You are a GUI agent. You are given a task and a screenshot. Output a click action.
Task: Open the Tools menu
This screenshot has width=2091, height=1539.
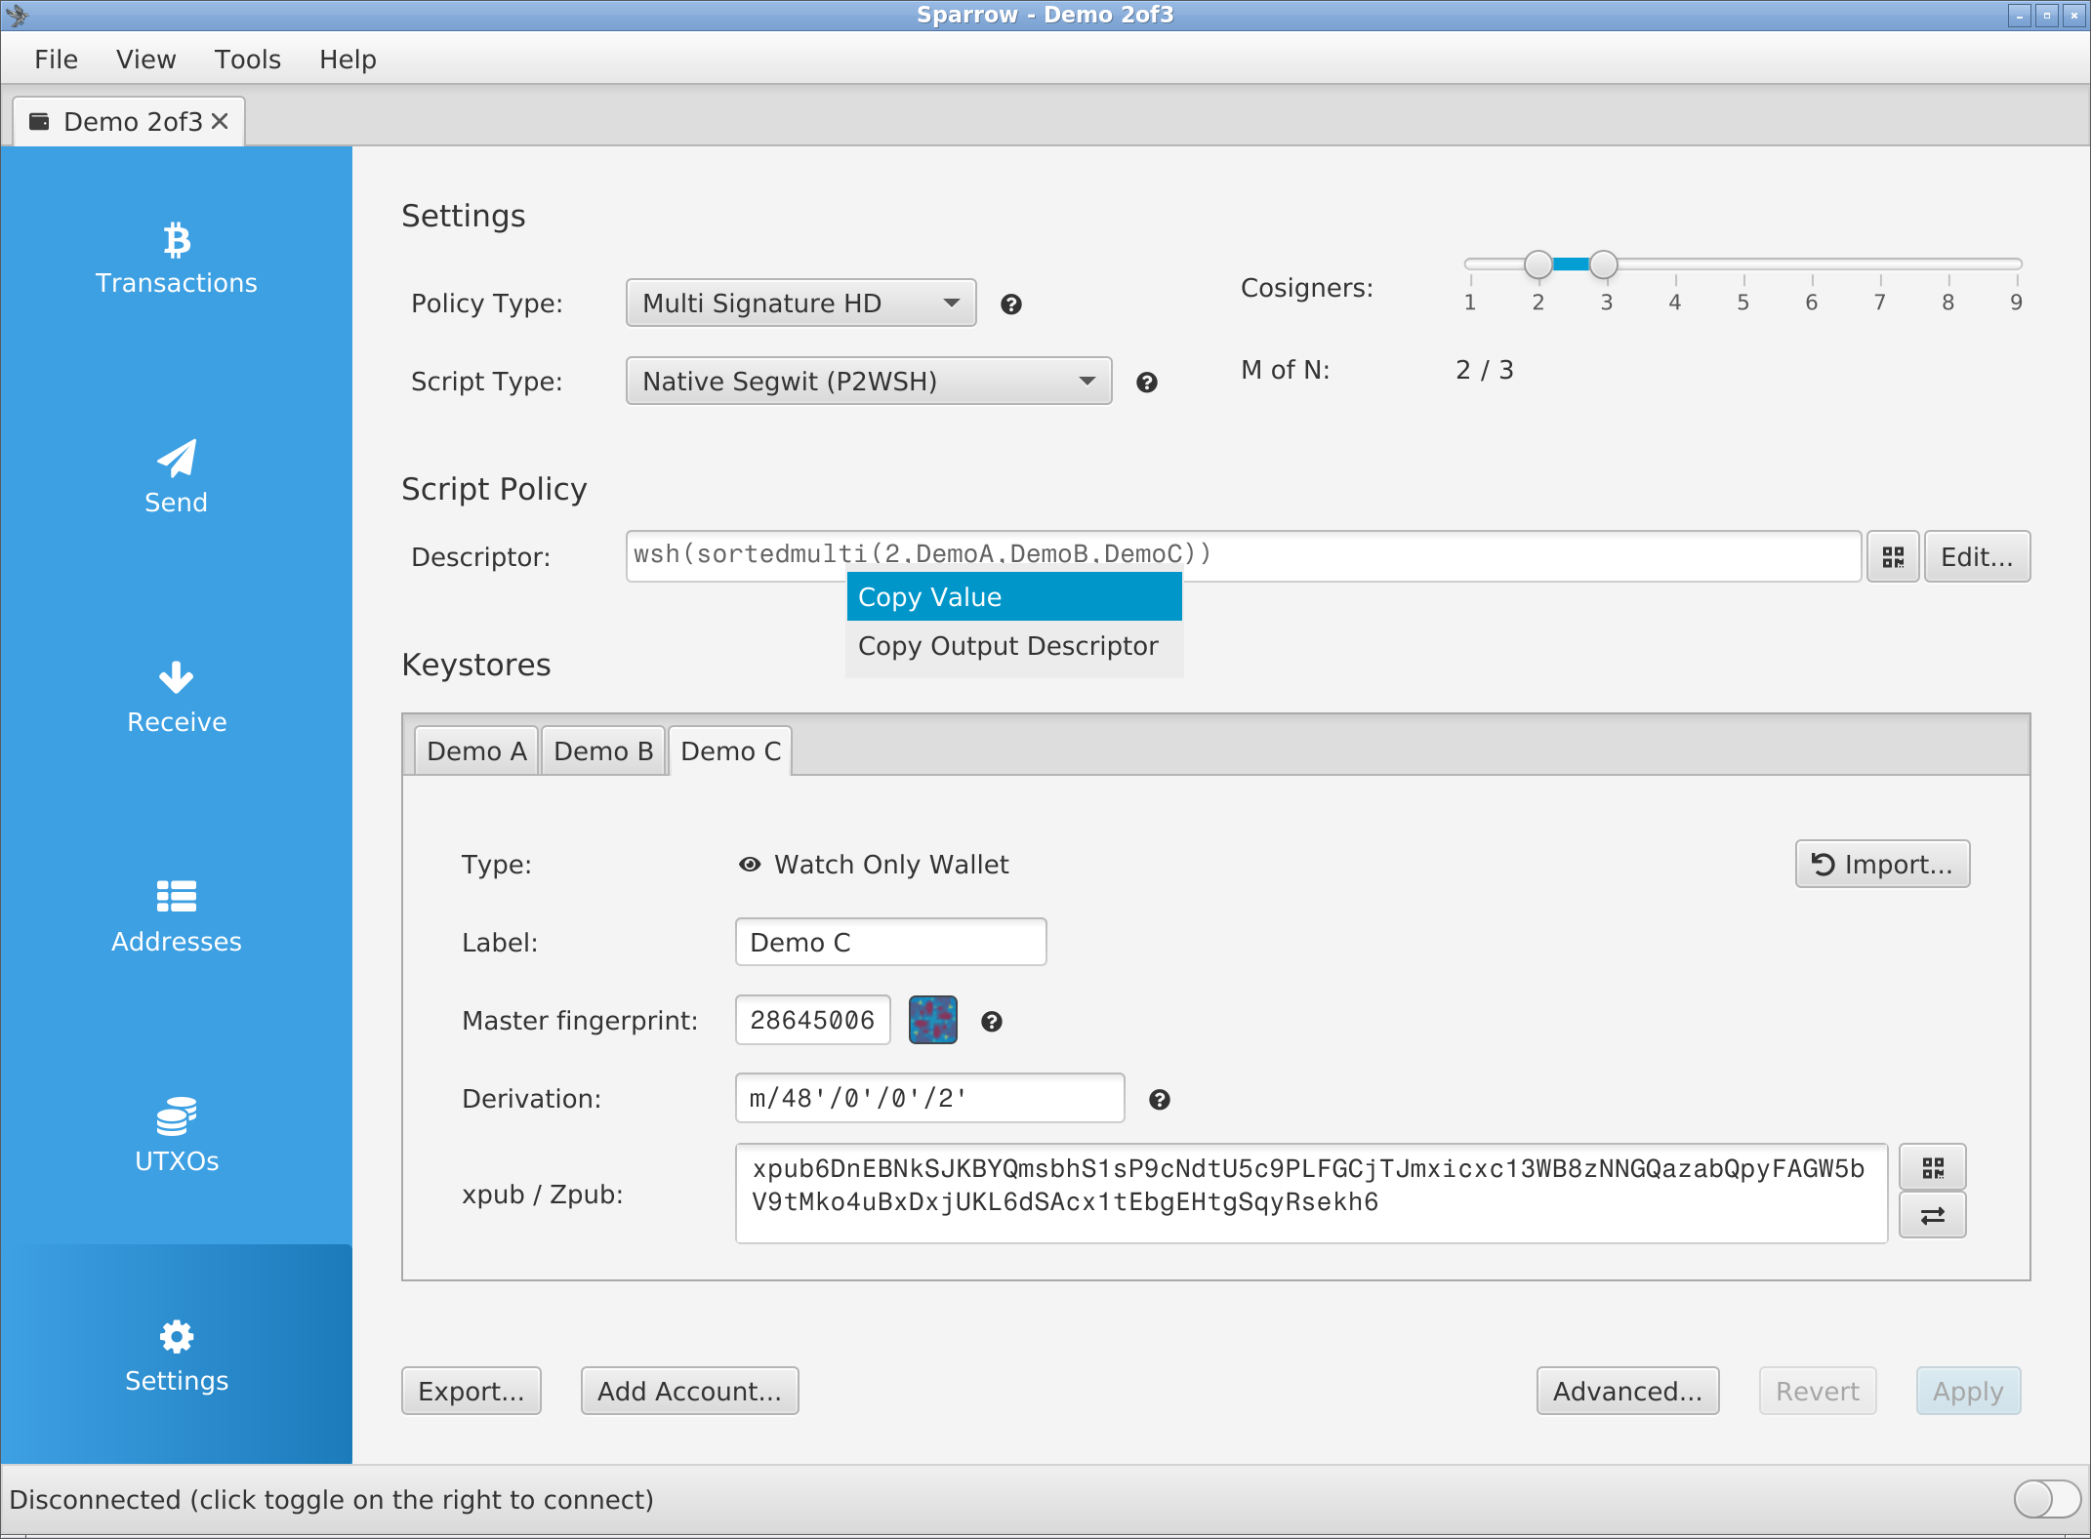click(247, 60)
